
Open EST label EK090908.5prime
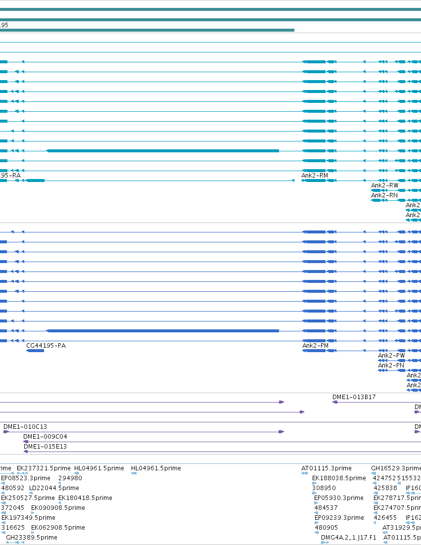[58, 508]
